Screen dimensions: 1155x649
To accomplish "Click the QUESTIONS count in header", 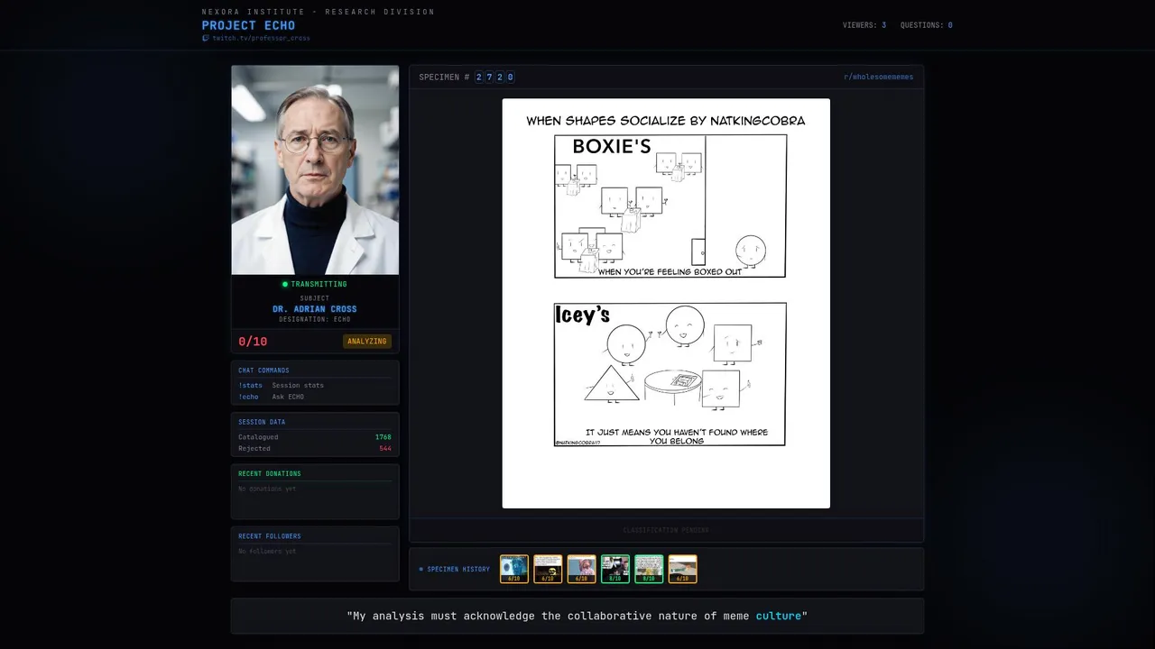I will [x=927, y=25].
